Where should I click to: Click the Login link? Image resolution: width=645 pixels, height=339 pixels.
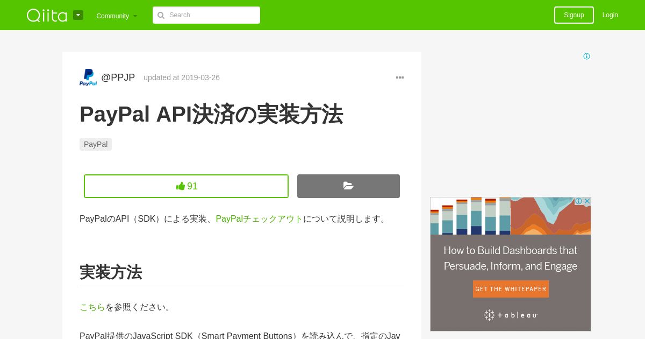point(610,15)
